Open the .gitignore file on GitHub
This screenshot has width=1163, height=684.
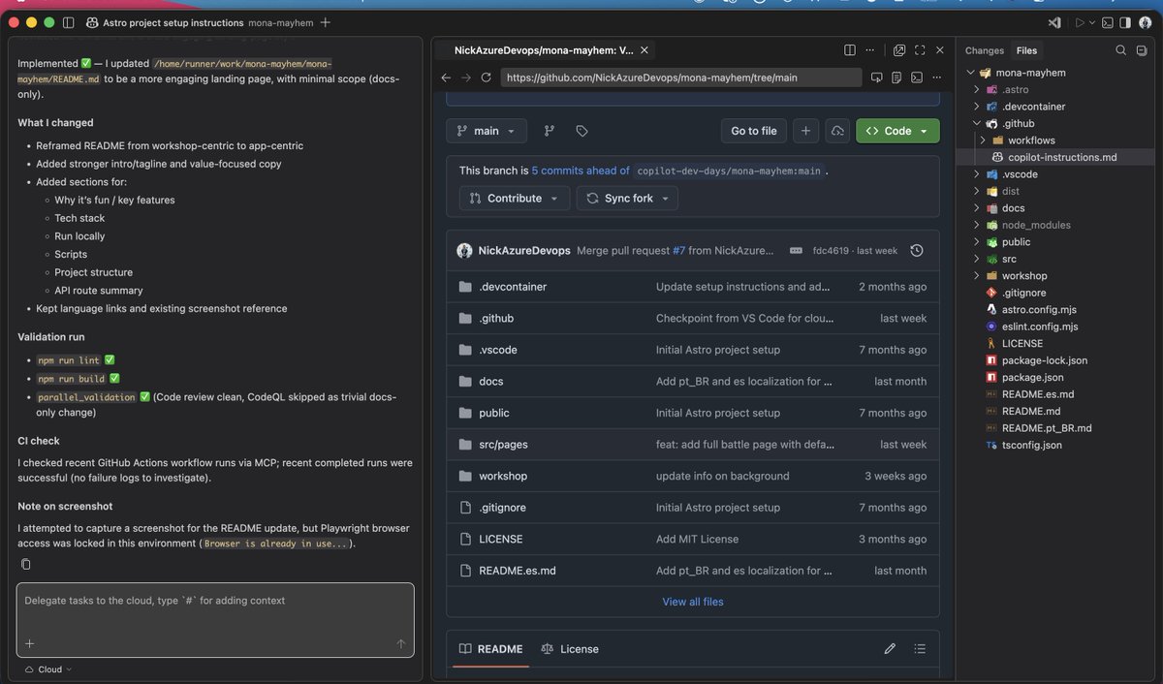point(503,508)
